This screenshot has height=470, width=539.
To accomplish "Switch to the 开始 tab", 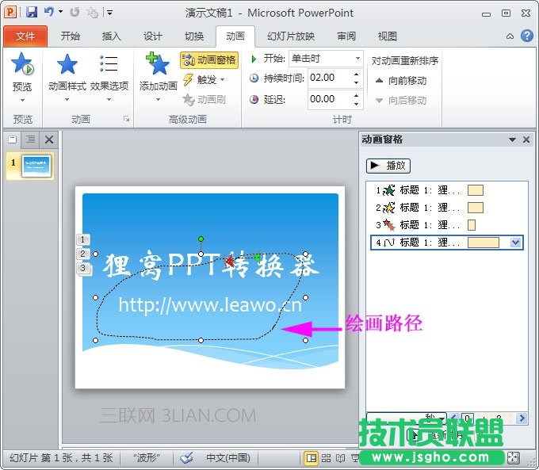I will point(70,36).
